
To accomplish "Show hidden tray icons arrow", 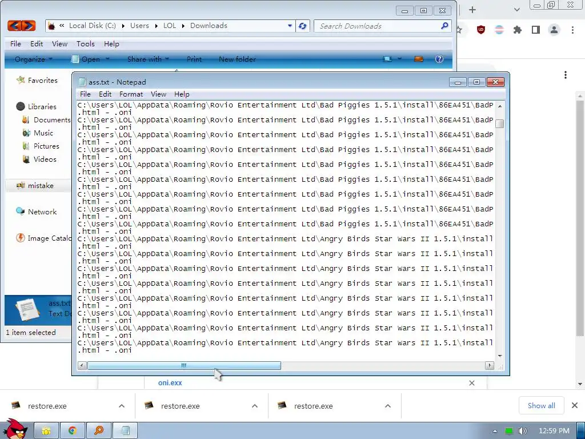I will [x=495, y=431].
